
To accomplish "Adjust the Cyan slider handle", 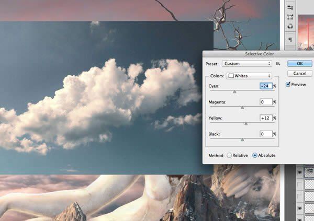I will tap(234, 92).
